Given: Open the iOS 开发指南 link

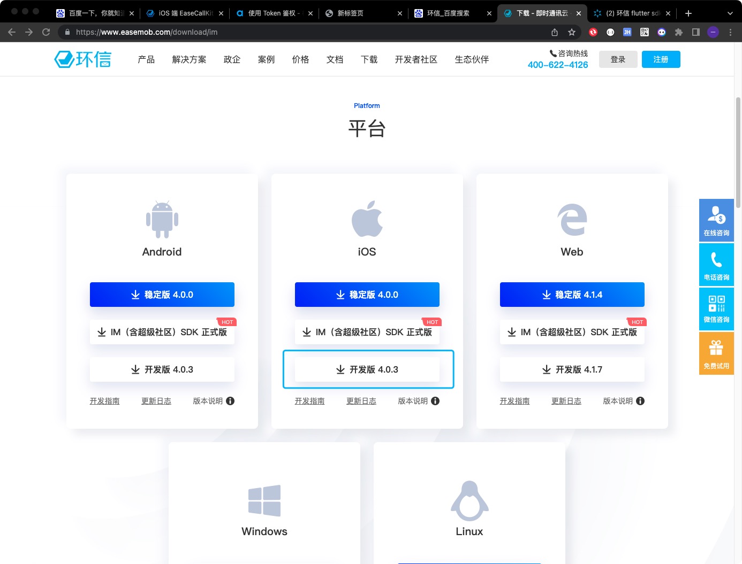Looking at the screenshot, I should (310, 401).
